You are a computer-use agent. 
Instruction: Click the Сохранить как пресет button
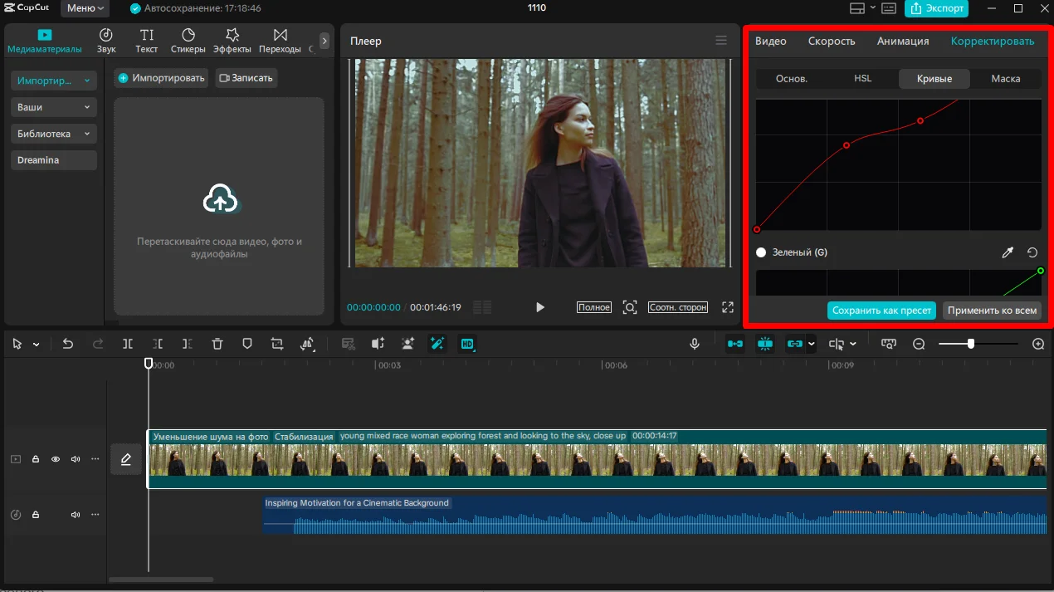[x=881, y=311]
